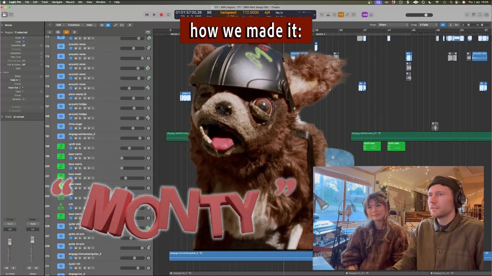Open the Edit menu in tracks header
The width and height of the screenshot is (492, 276).
click(60, 25)
